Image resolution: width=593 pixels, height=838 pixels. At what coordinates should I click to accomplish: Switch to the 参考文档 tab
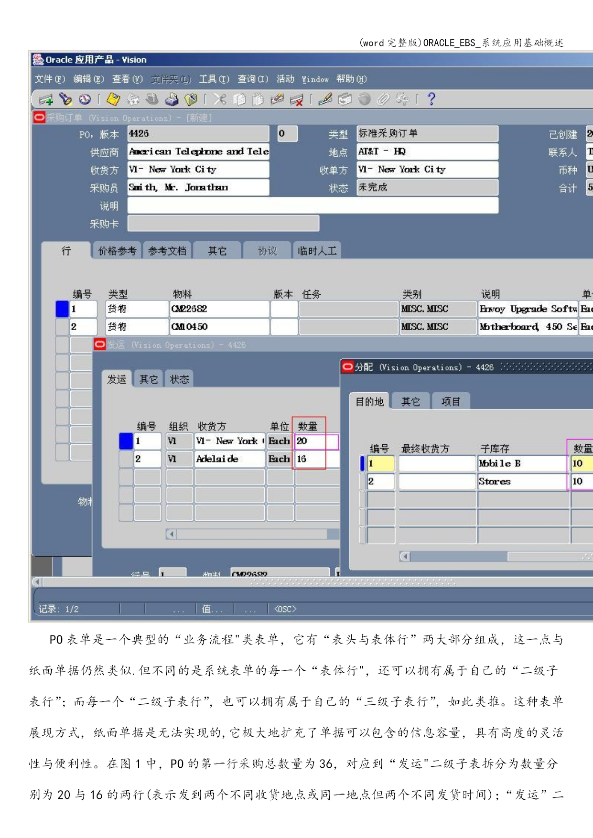point(167,250)
